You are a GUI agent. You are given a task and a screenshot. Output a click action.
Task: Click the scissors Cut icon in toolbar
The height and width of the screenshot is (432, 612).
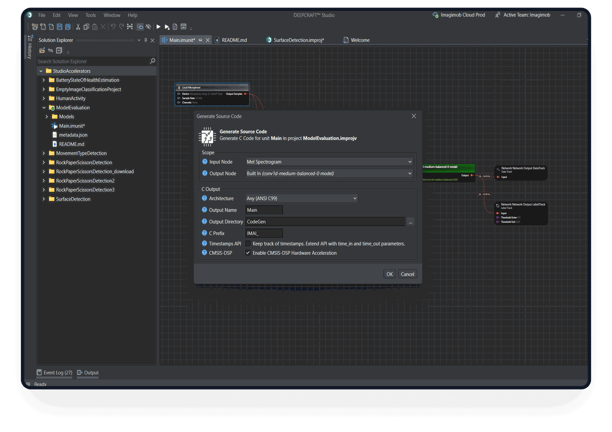pos(77,27)
